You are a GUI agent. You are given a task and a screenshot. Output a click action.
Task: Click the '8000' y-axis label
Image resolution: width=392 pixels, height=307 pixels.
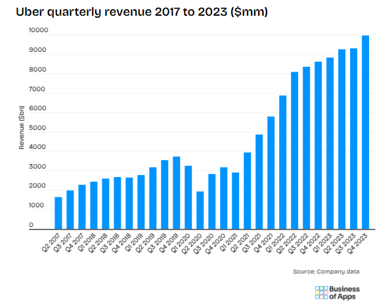pyautogui.click(x=37, y=70)
